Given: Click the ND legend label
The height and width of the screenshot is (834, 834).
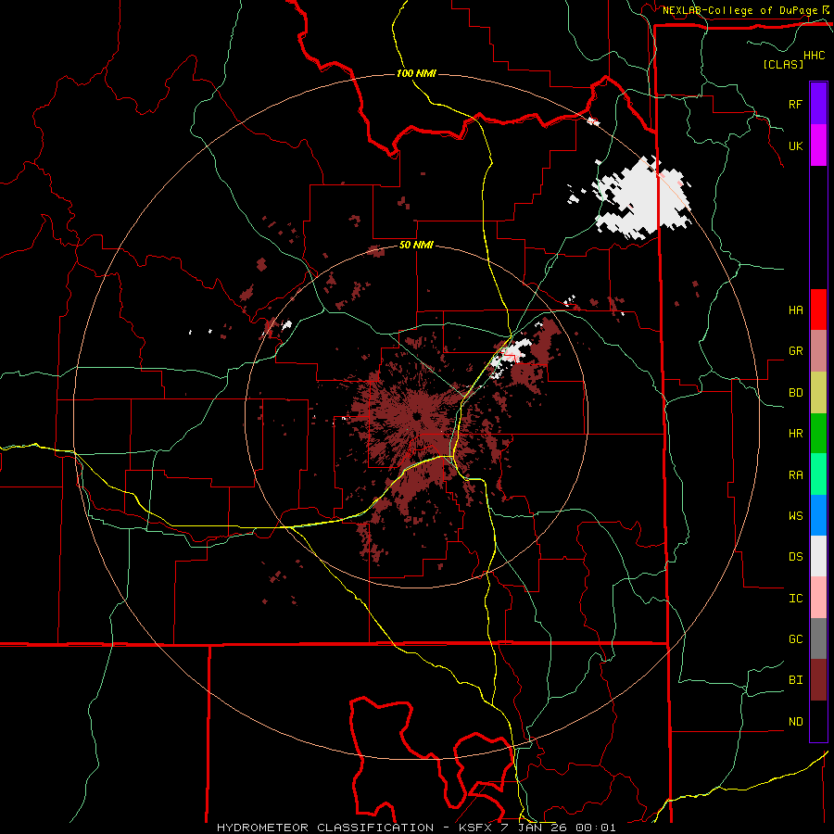Looking at the screenshot, I should point(795,722).
